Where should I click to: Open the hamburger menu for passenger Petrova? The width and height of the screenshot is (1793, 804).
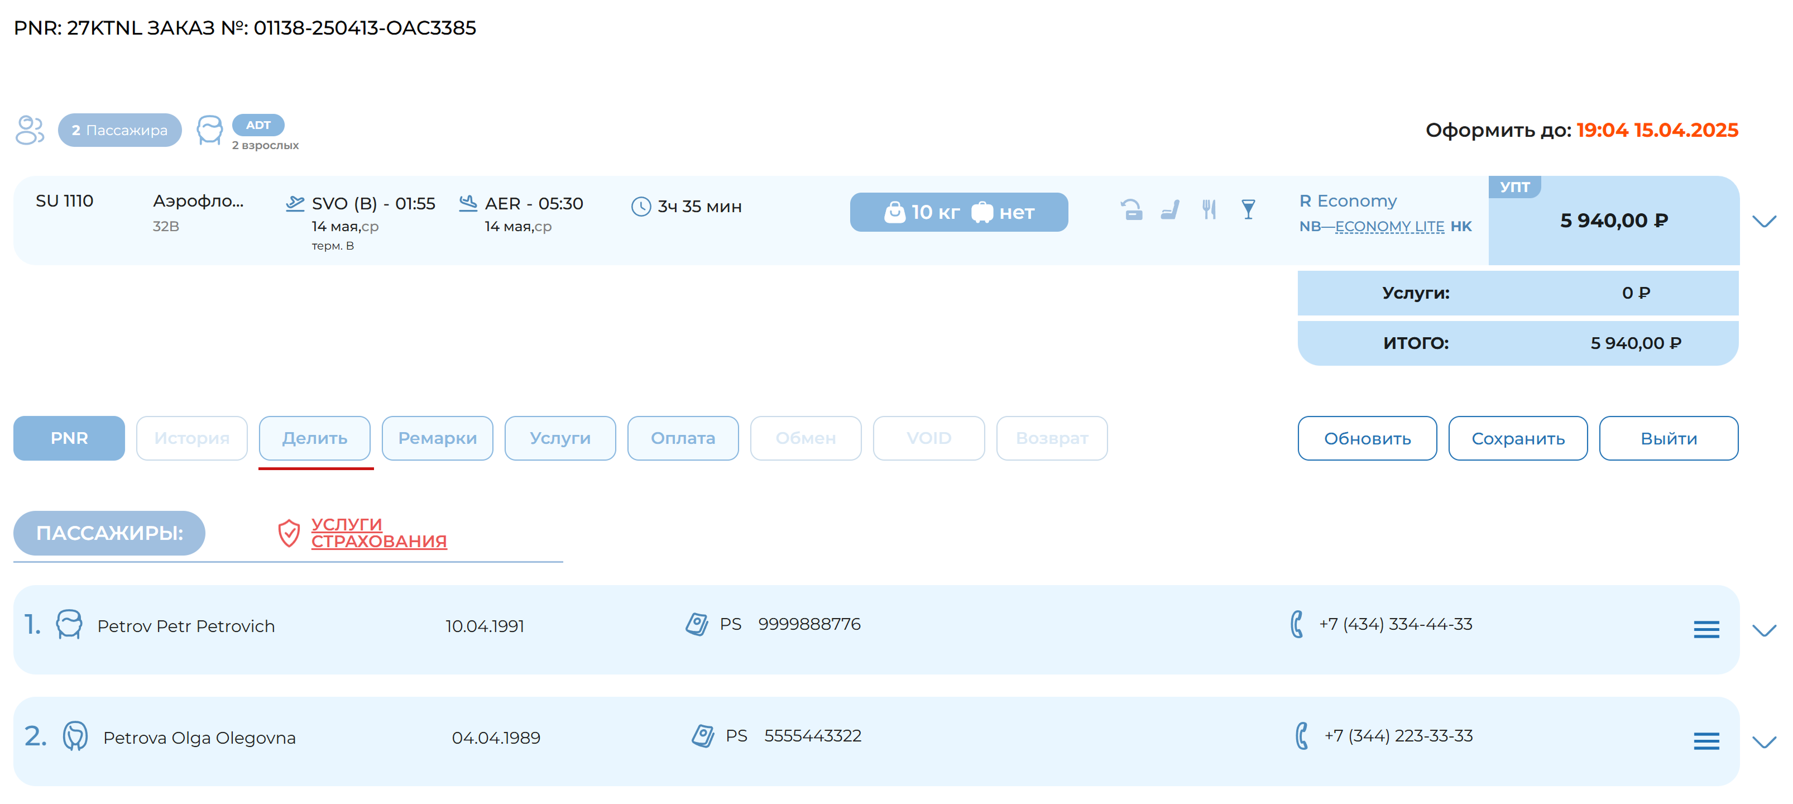1706,741
